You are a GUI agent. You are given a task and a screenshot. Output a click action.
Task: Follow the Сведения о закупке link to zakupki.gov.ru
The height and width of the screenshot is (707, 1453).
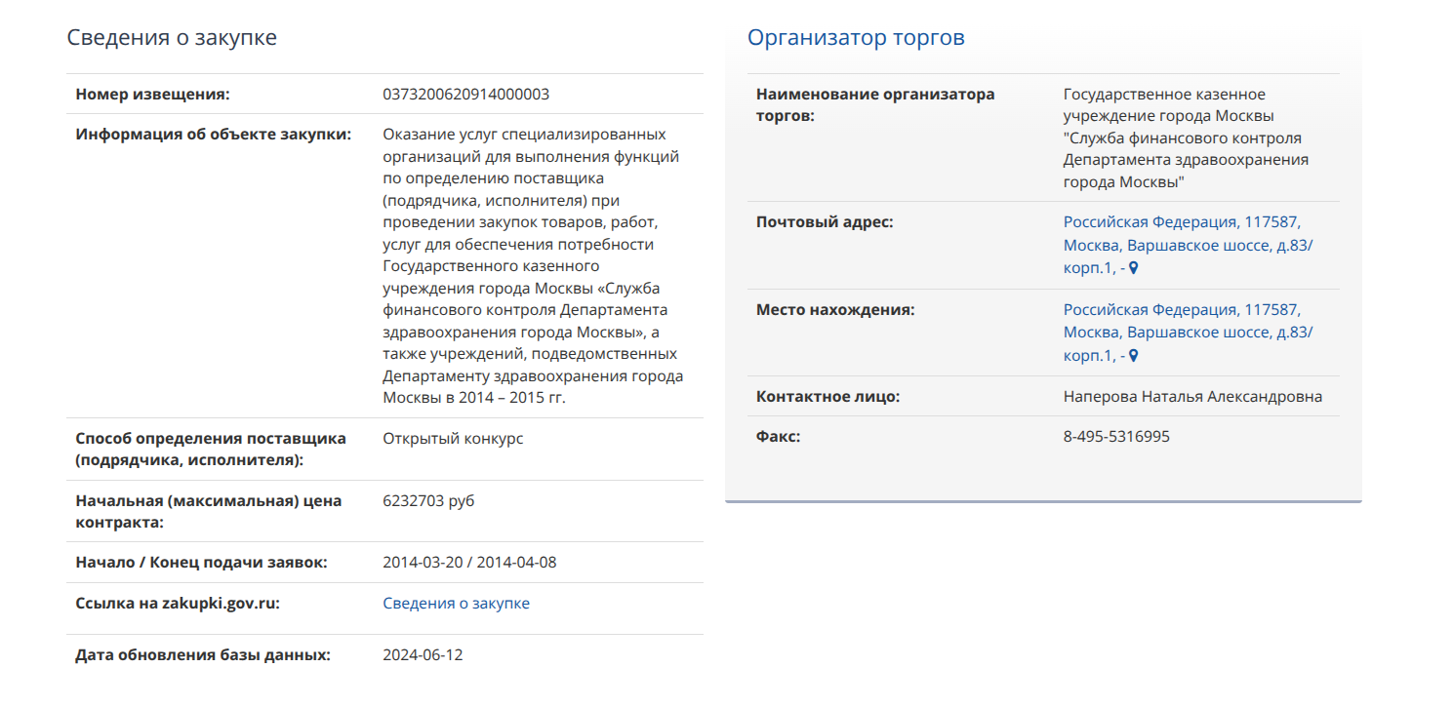pos(456,604)
